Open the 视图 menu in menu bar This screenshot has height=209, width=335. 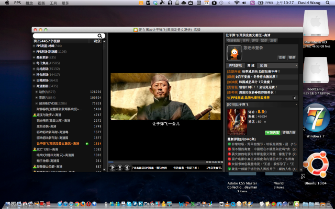click(x=41, y=3)
